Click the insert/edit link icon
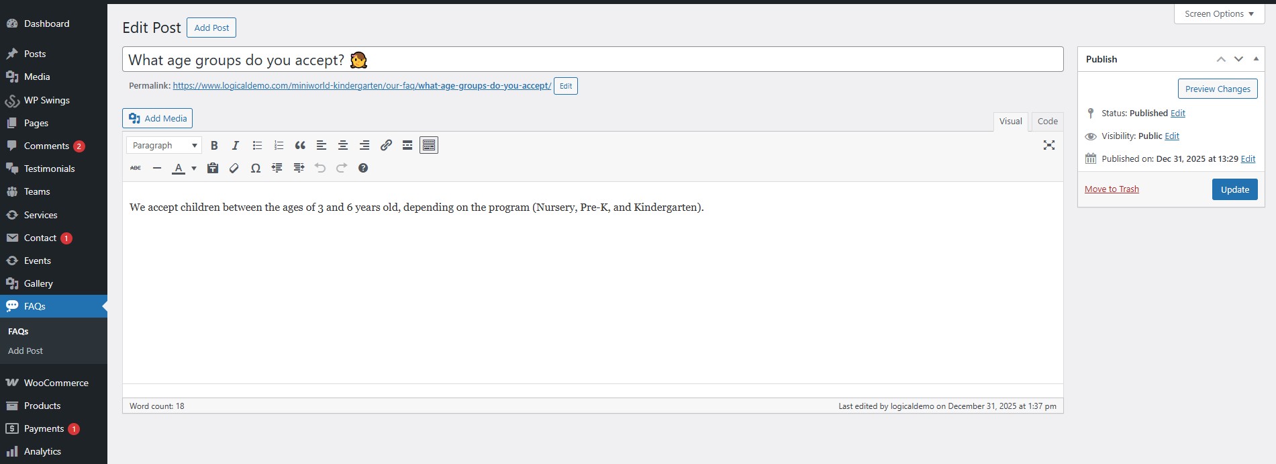This screenshot has height=464, width=1276. (386, 145)
